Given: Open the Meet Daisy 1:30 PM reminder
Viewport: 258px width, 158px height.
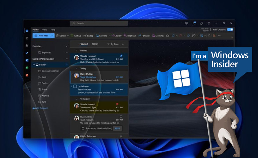Looking at the screenshot, I should tap(205, 30).
